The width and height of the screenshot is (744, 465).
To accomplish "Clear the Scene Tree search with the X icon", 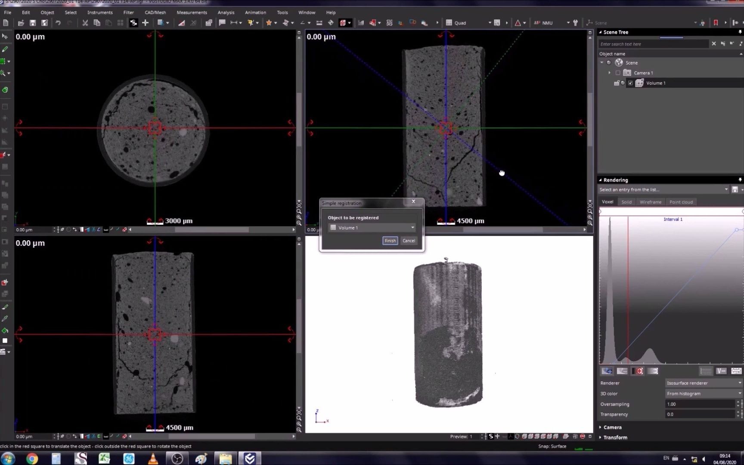I will [x=714, y=44].
